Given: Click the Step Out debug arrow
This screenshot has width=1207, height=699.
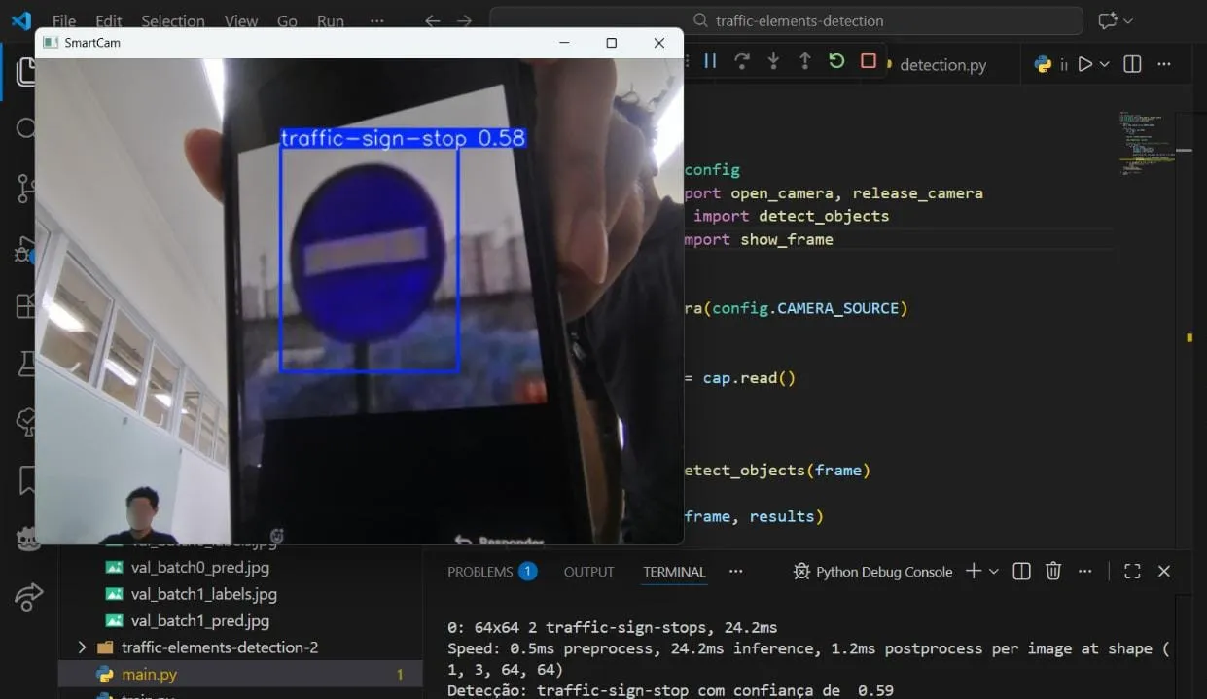Looking at the screenshot, I should [x=804, y=61].
